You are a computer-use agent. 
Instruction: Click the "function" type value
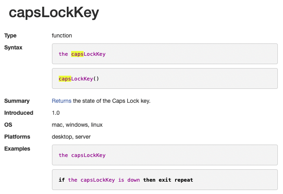(62, 35)
